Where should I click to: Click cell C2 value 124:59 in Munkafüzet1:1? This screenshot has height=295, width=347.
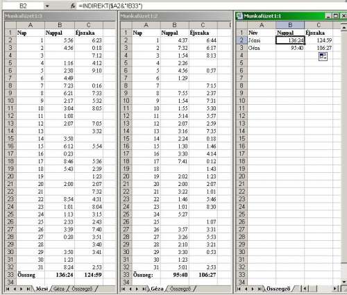coord(319,40)
